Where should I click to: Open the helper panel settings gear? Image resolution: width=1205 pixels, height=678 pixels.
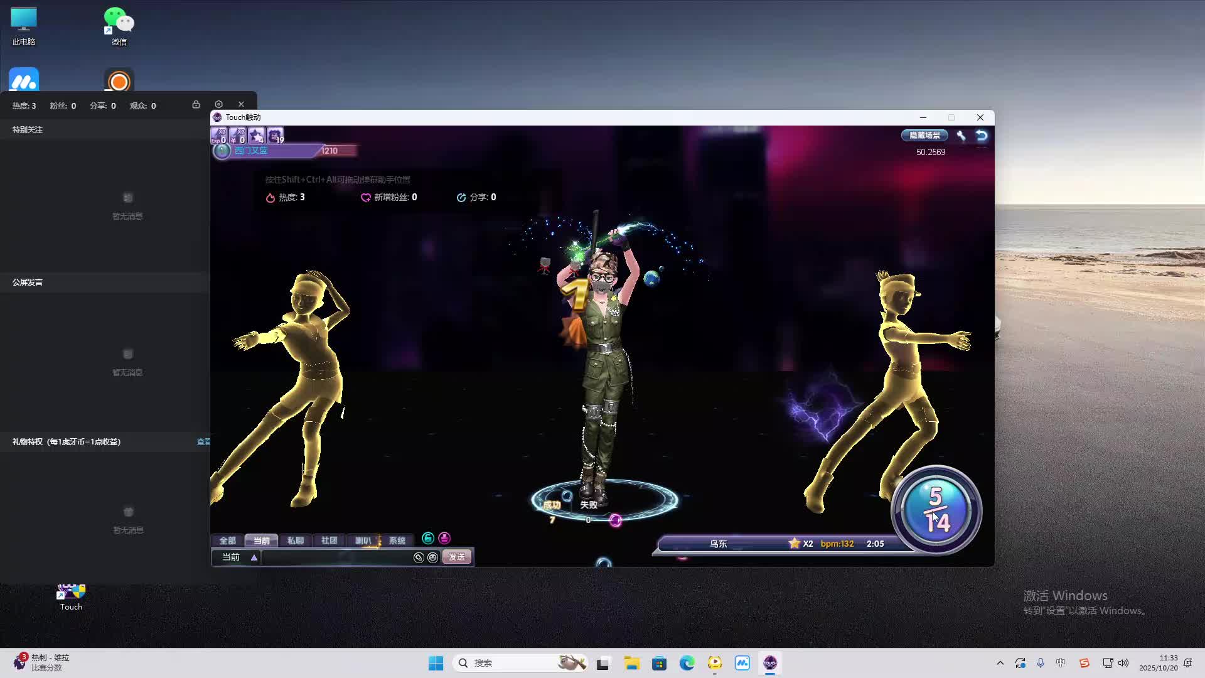point(218,104)
